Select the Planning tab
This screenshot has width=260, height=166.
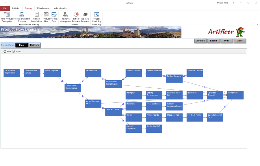coord(29,8)
